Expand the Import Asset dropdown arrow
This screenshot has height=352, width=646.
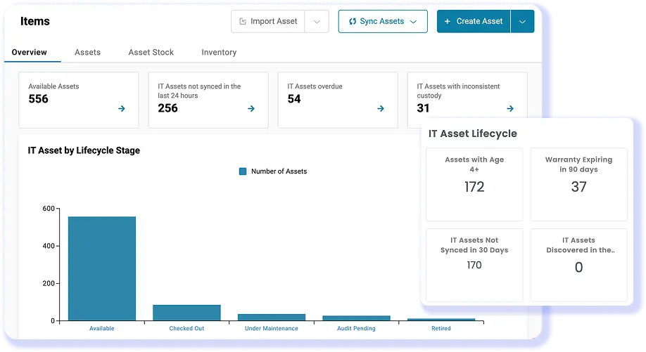pos(317,22)
